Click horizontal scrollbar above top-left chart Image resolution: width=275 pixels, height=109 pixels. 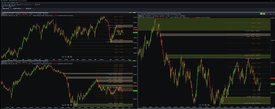click(x=25, y=12)
